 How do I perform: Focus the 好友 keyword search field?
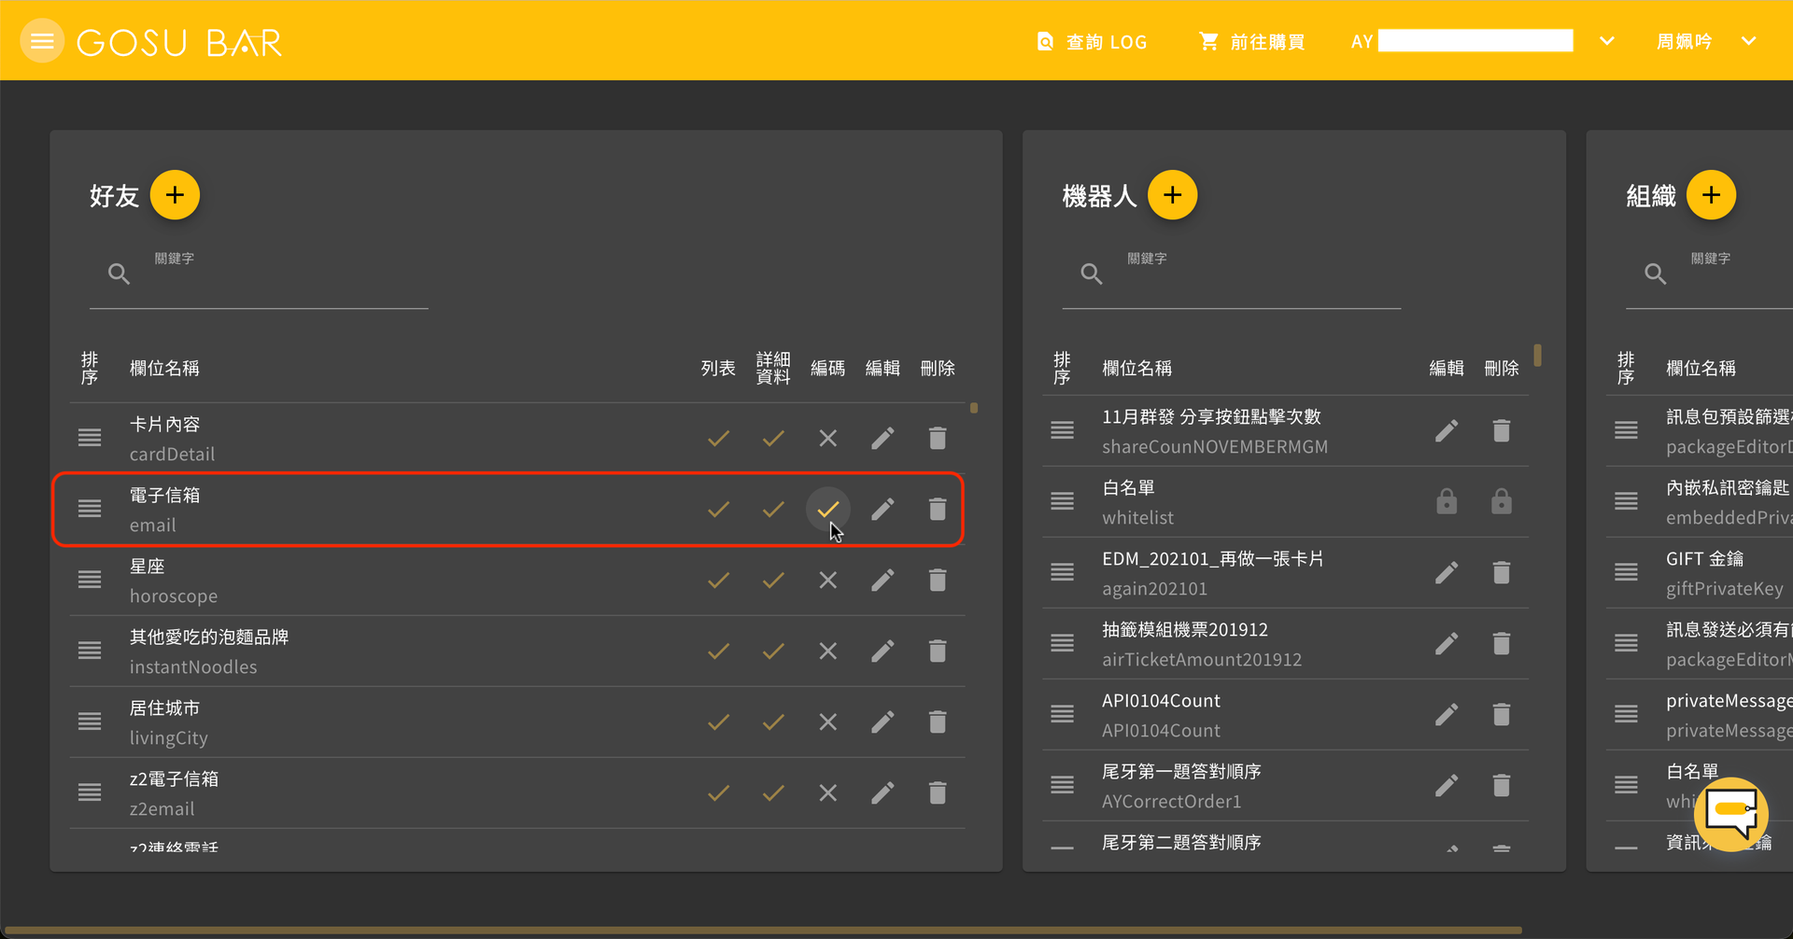[x=259, y=274]
